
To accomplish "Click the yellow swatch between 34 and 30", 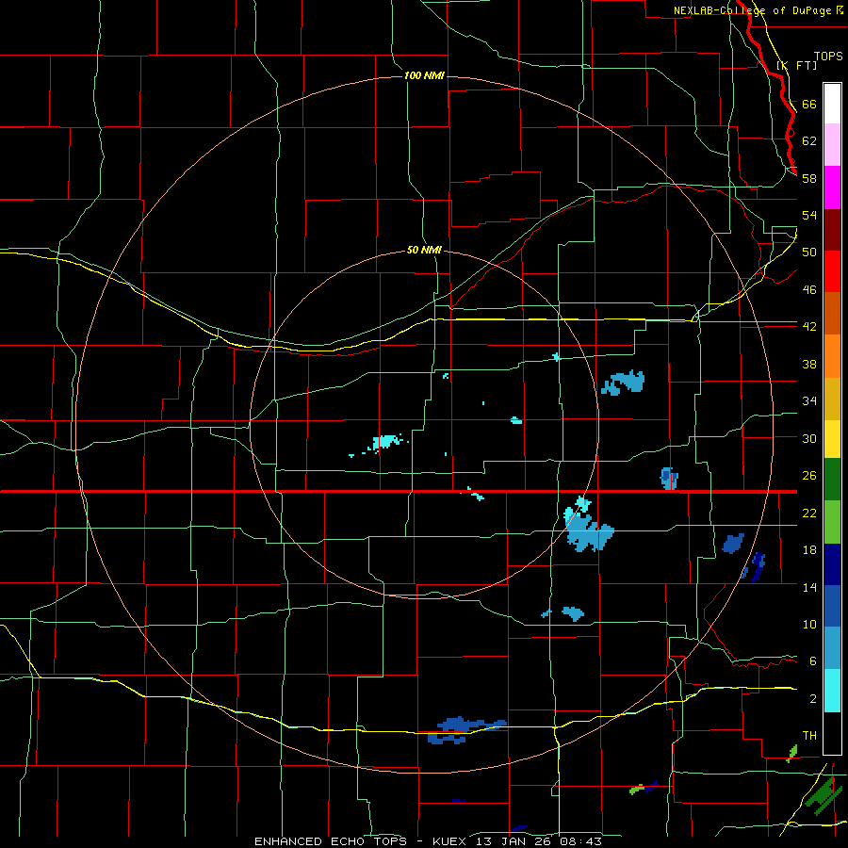I will coord(832,439).
